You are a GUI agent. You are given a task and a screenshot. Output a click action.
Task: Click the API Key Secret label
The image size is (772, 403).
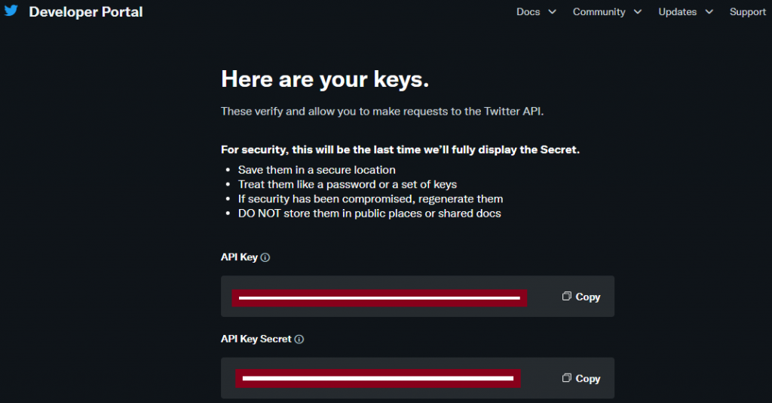pos(256,339)
